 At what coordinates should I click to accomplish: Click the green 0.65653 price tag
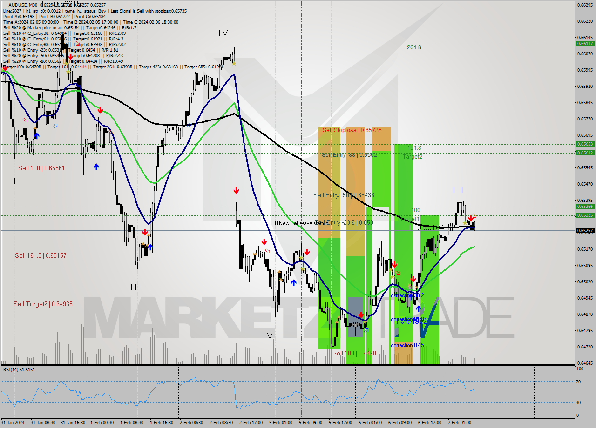tap(585, 144)
